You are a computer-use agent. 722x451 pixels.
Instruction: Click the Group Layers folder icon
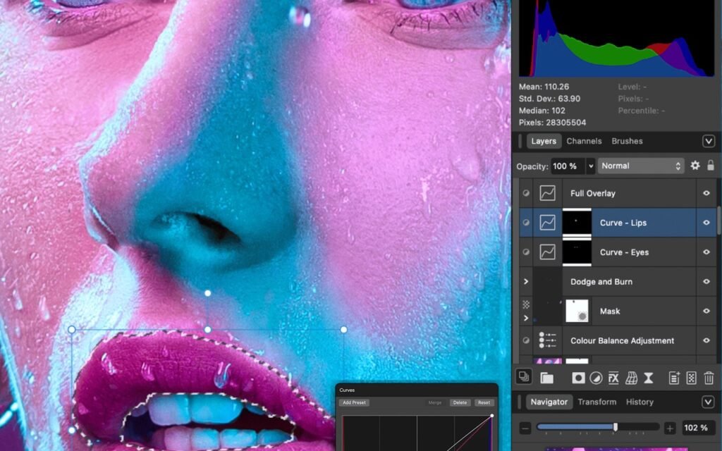[546, 378]
